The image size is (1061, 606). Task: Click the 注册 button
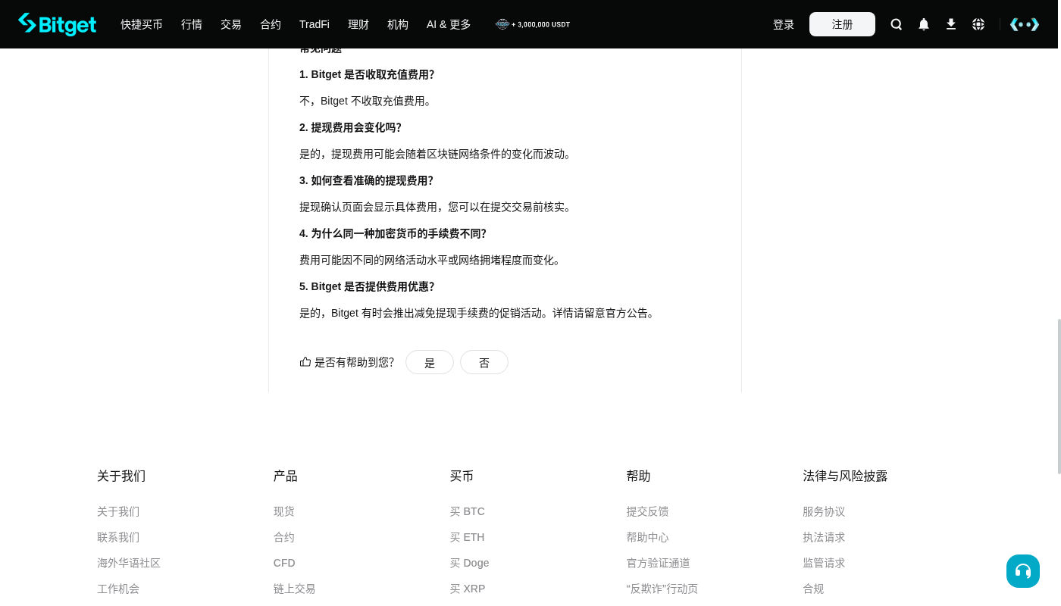[842, 24]
